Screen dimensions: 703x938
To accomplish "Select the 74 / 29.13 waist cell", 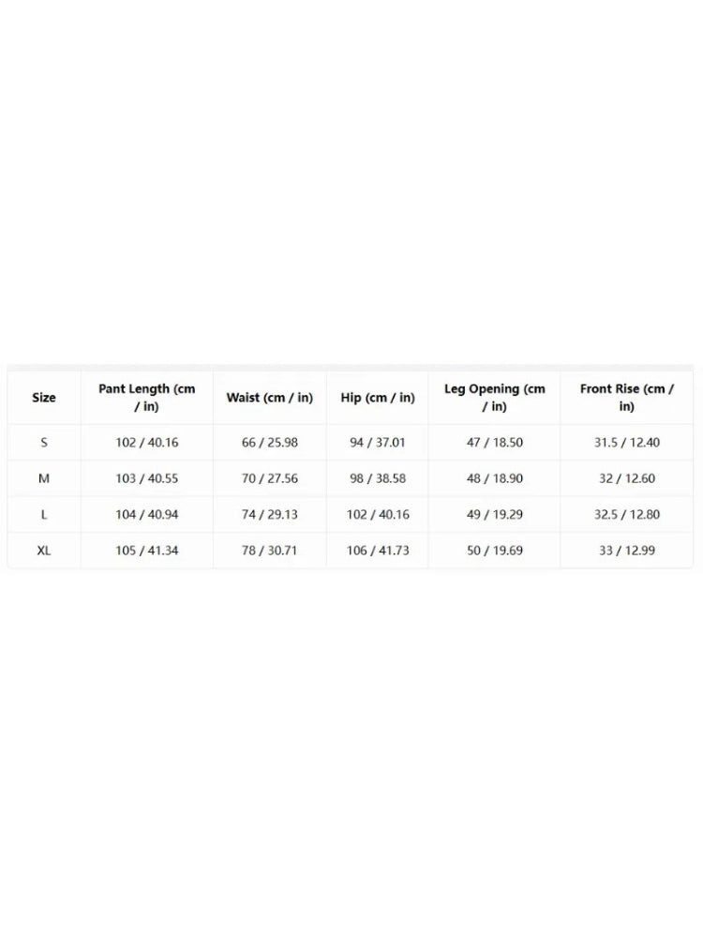I will tap(270, 514).
